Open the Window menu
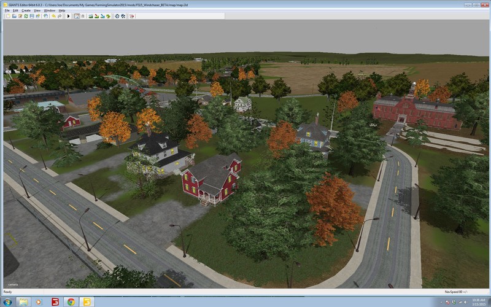 [x=50, y=10]
